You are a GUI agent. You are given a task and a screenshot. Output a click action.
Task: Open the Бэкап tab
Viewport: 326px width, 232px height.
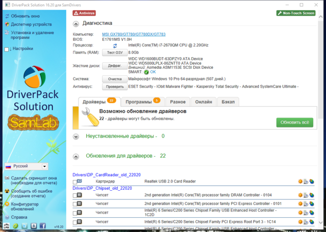coord(228,101)
